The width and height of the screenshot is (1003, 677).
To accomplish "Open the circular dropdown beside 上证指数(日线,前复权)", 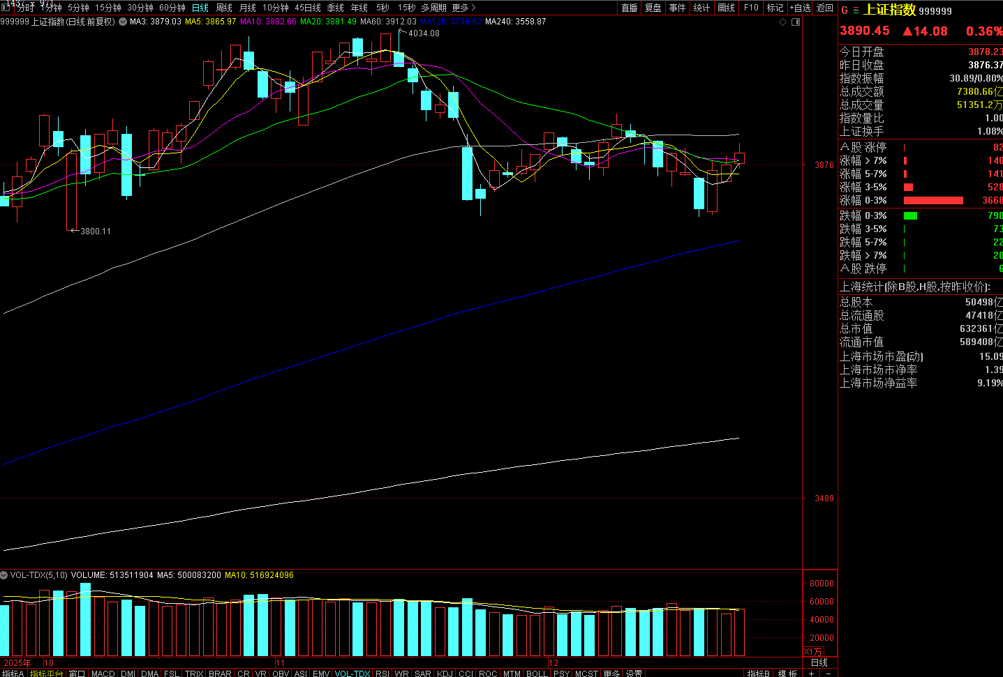I will pos(123,22).
